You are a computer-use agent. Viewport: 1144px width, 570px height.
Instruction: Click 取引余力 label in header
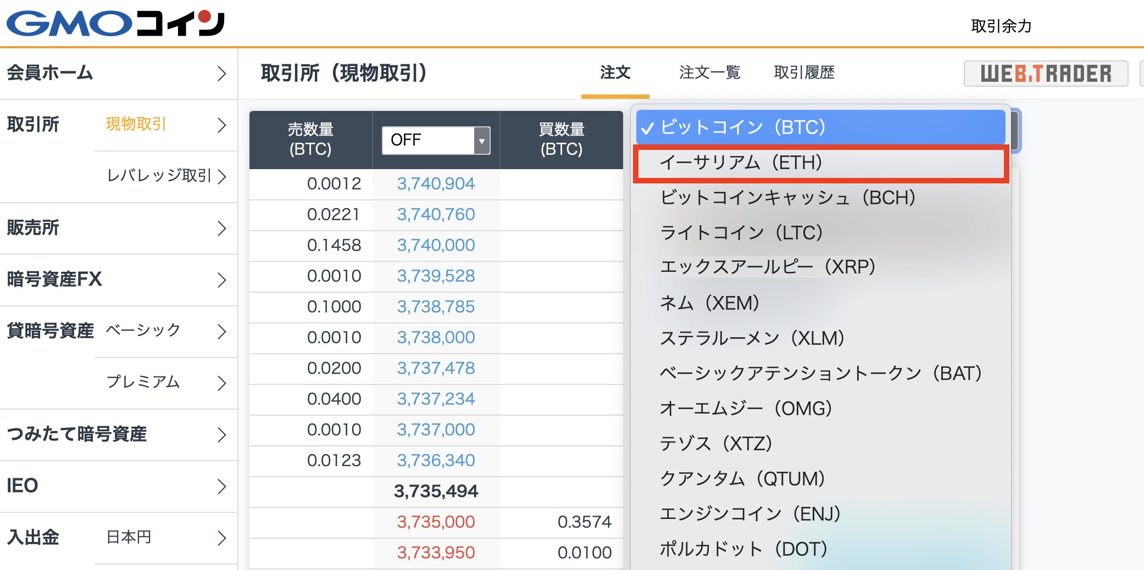pos(1001,26)
